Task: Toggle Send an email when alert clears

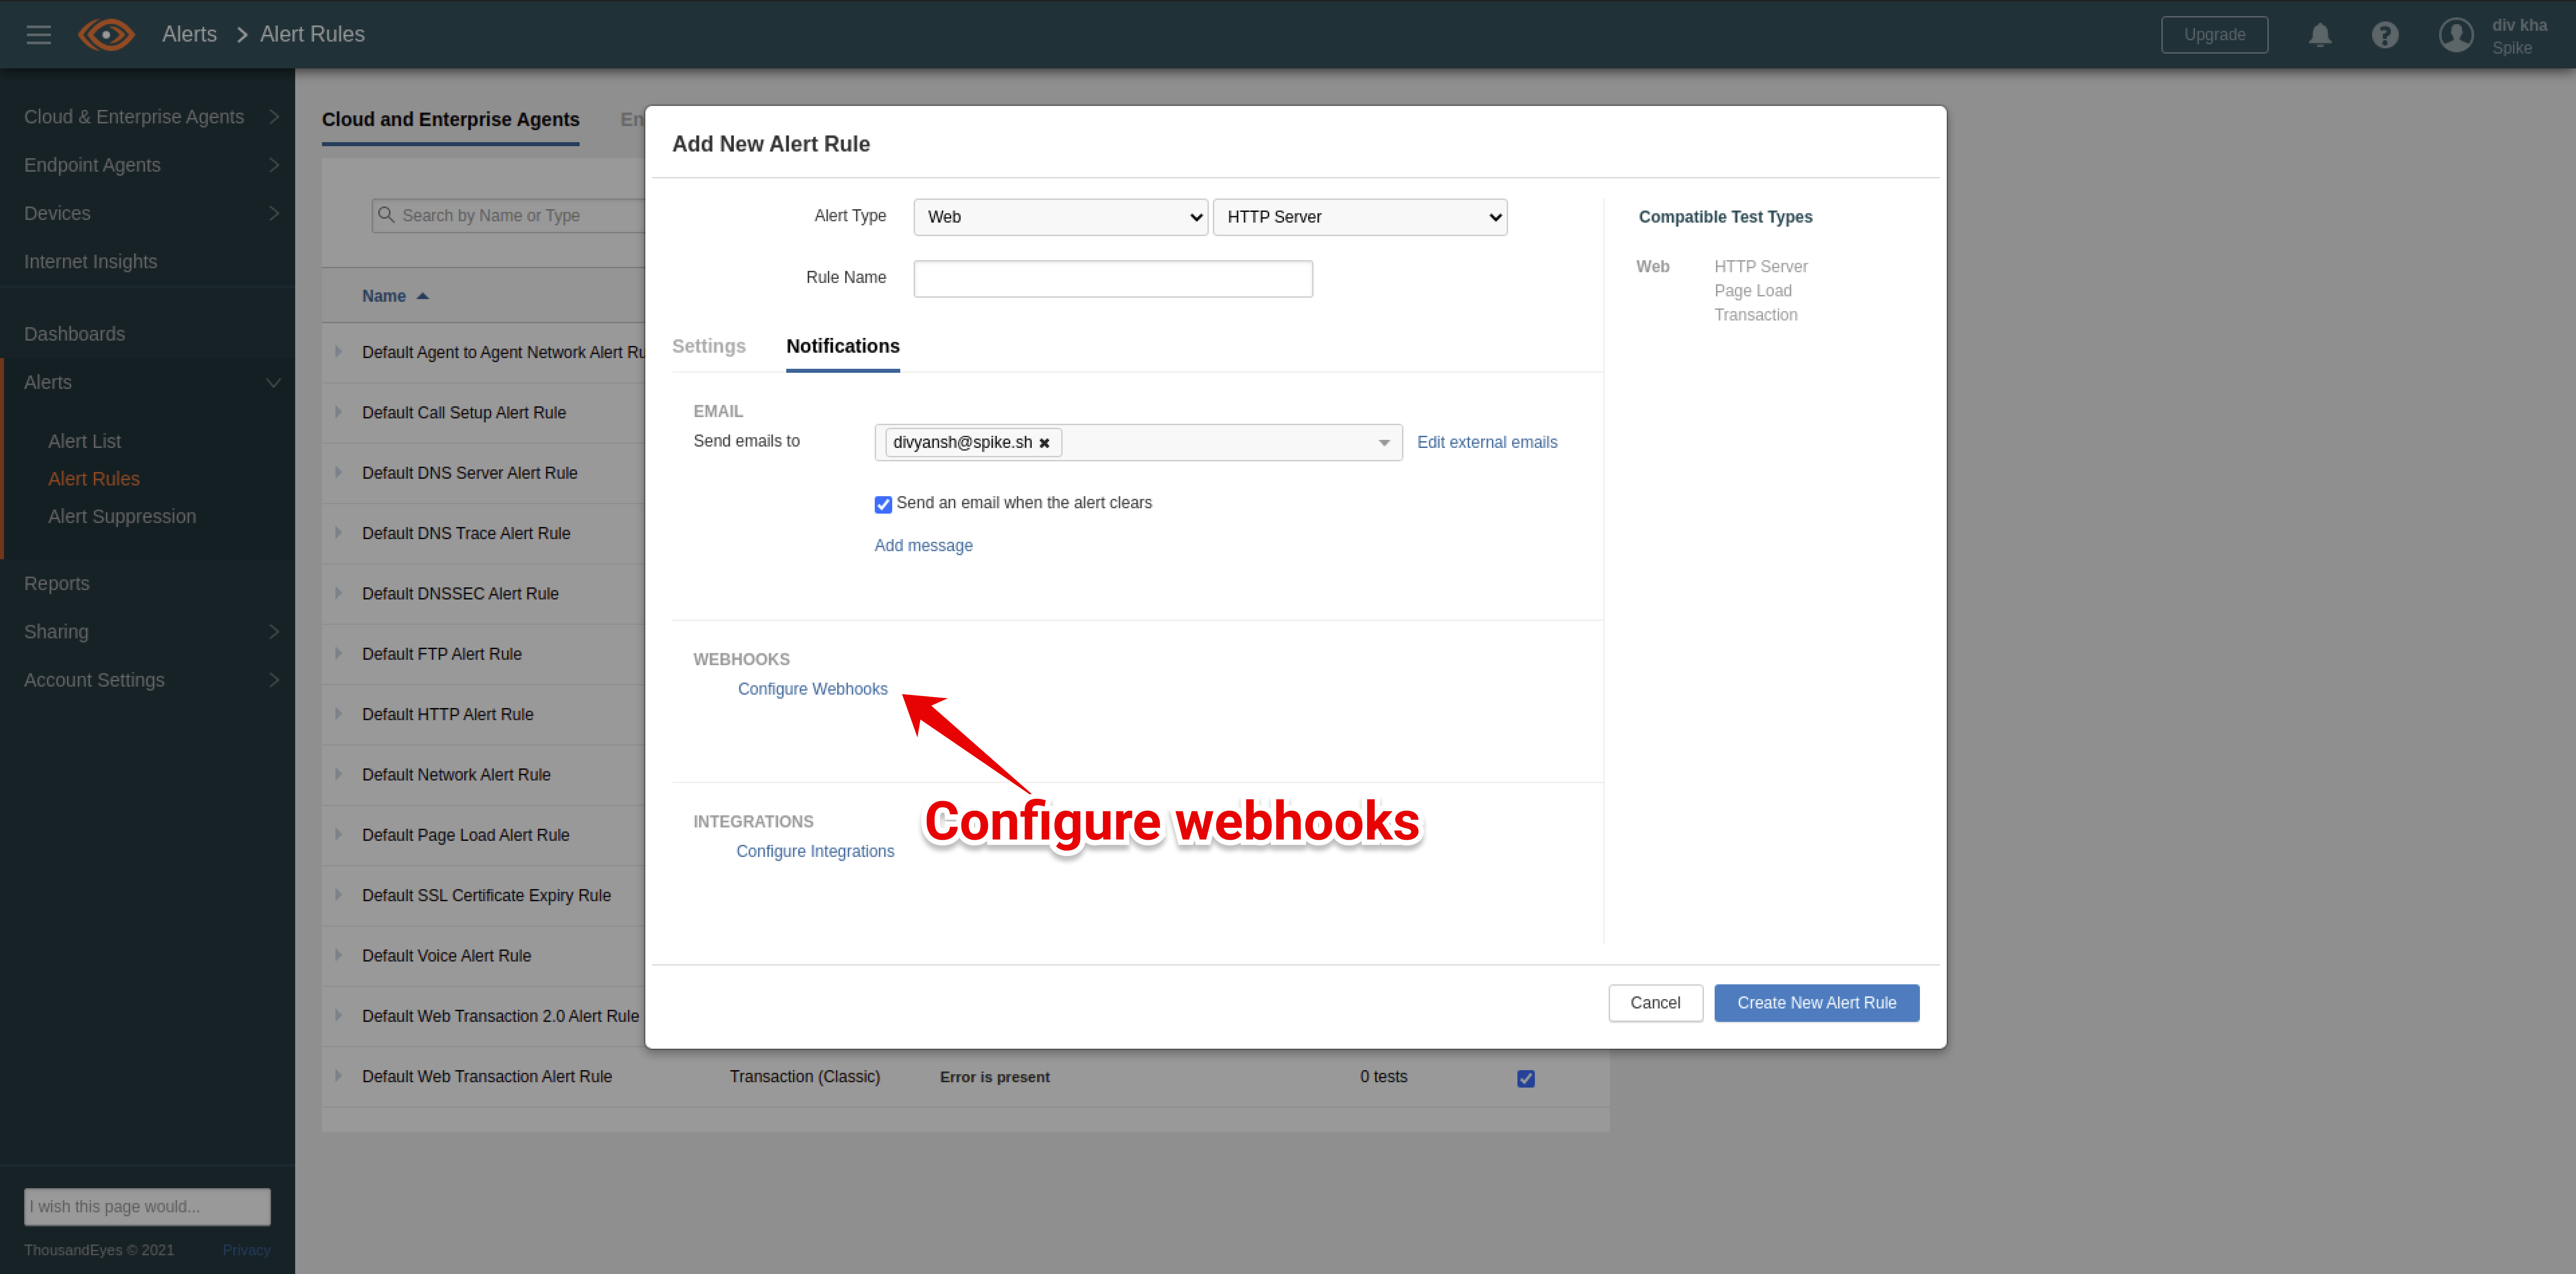Action: click(x=883, y=505)
